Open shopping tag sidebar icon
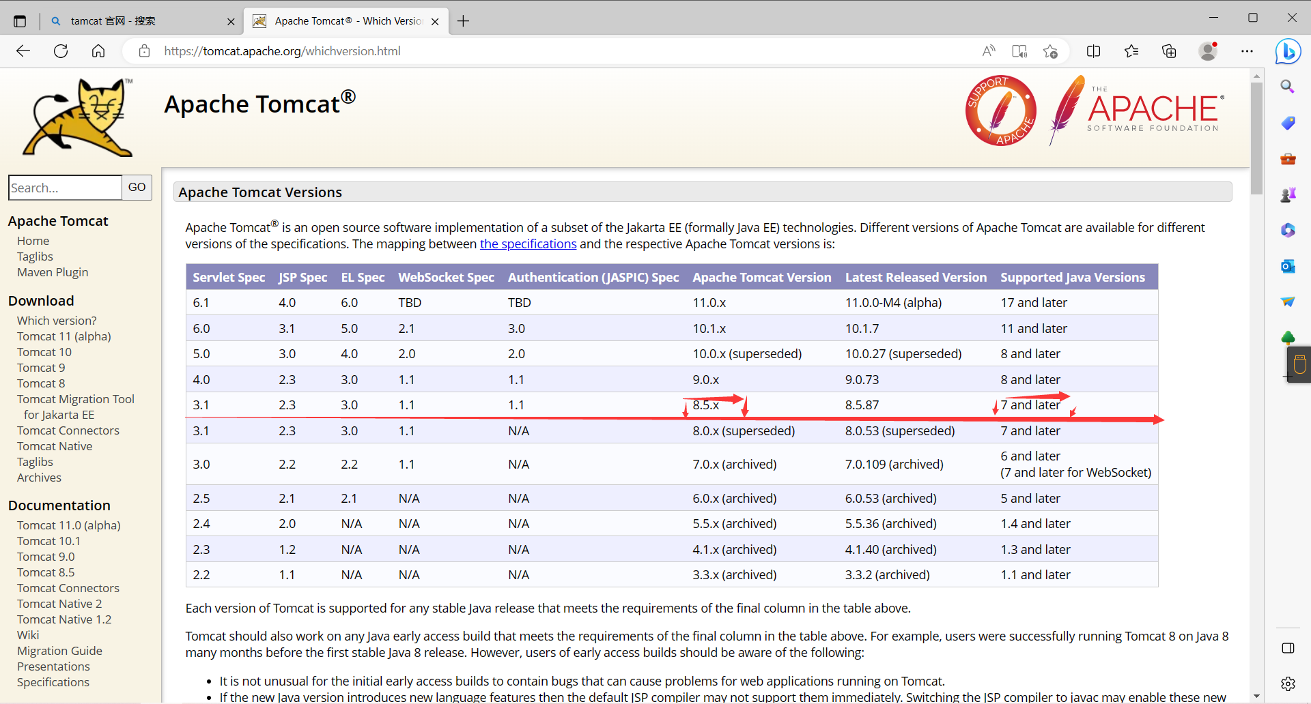1311x704 pixels. click(x=1288, y=123)
